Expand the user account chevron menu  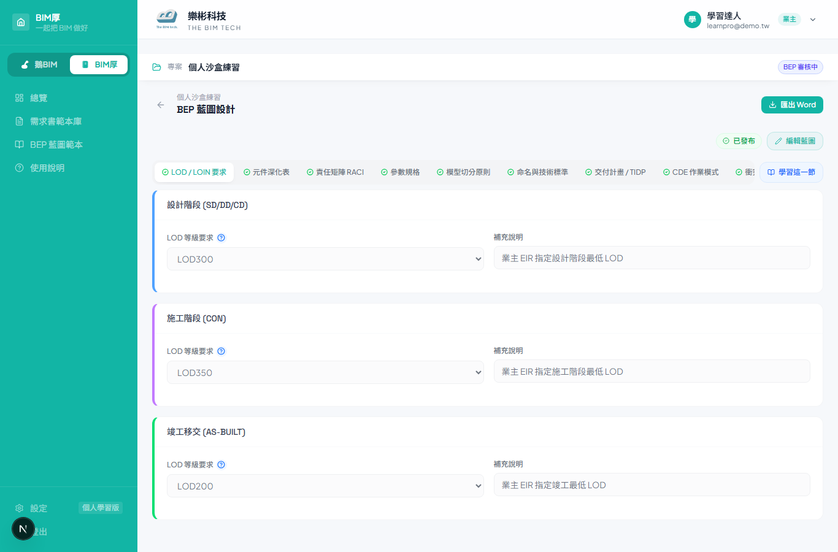point(813,20)
